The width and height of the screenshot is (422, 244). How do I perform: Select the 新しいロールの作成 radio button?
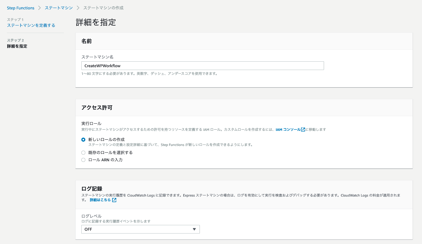(x=83, y=139)
